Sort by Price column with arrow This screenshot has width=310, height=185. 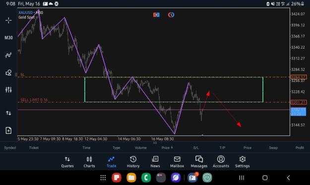(x=167, y=148)
